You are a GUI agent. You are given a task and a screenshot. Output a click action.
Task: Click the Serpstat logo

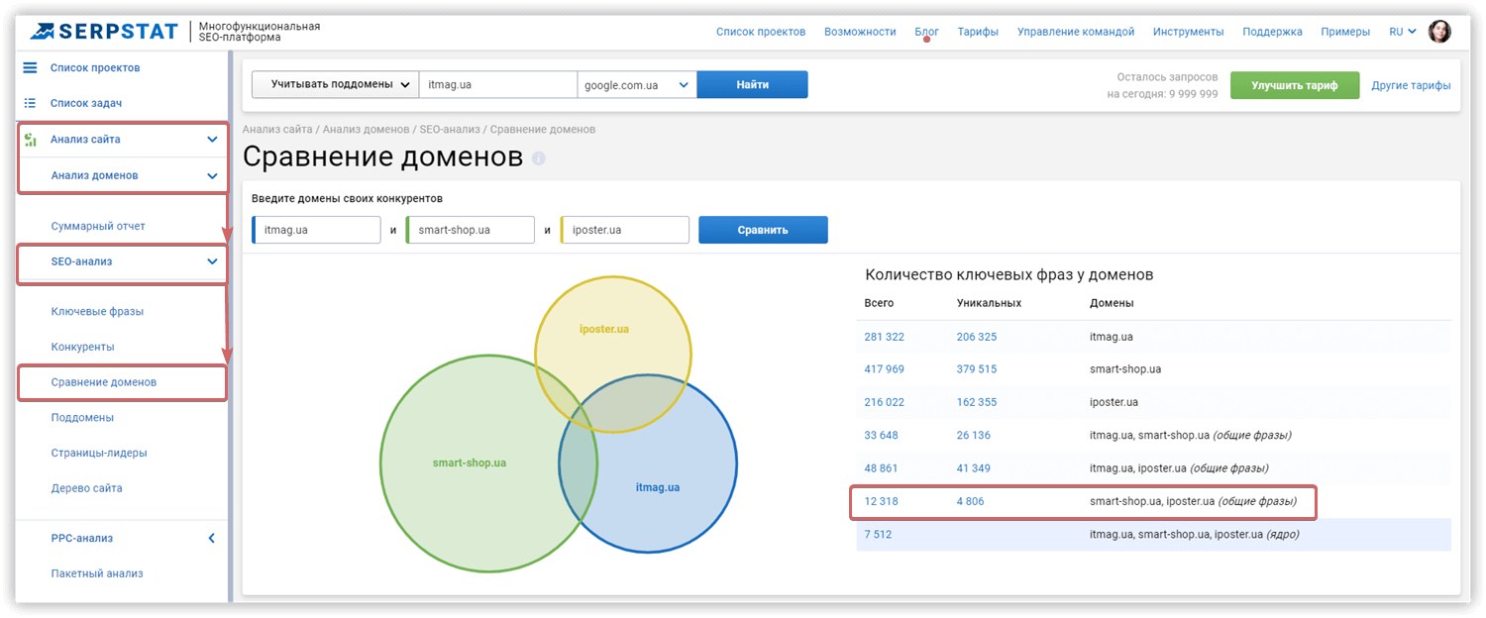click(105, 32)
